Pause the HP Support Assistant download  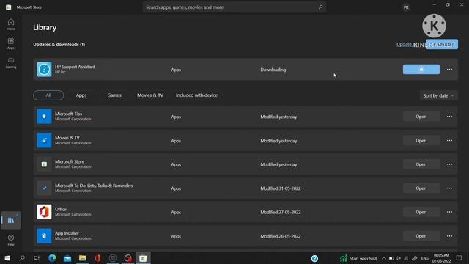[x=421, y=70]
